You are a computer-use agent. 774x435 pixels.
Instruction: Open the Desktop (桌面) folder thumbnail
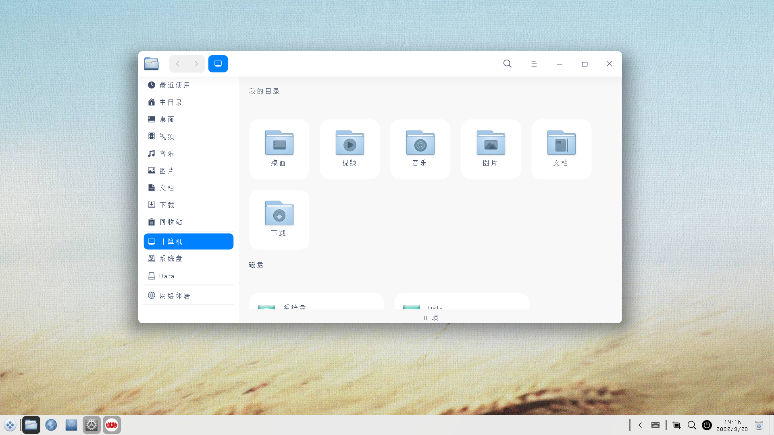click(x=279, y=149)
